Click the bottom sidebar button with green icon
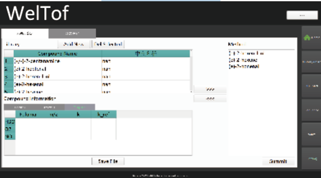This screenshot has width=321, height=178. [311, 158]
